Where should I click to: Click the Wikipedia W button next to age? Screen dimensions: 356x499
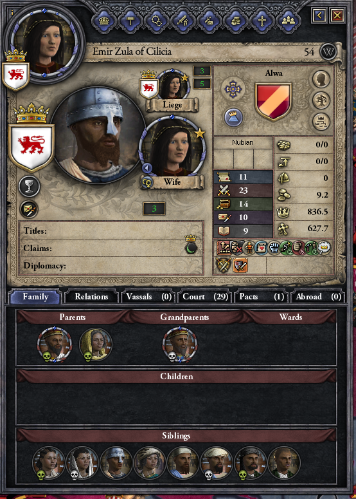328,52
